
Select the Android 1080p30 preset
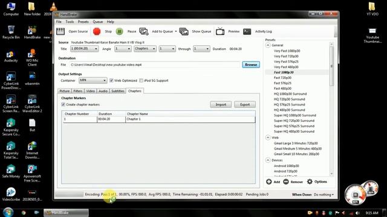(286, 166)
